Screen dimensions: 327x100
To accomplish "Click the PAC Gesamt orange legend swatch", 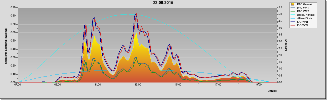I will pos(293,4).
